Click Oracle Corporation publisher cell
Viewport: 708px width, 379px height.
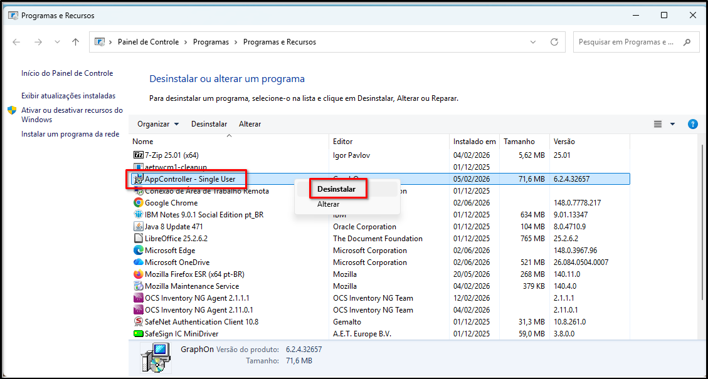point(364,227)
